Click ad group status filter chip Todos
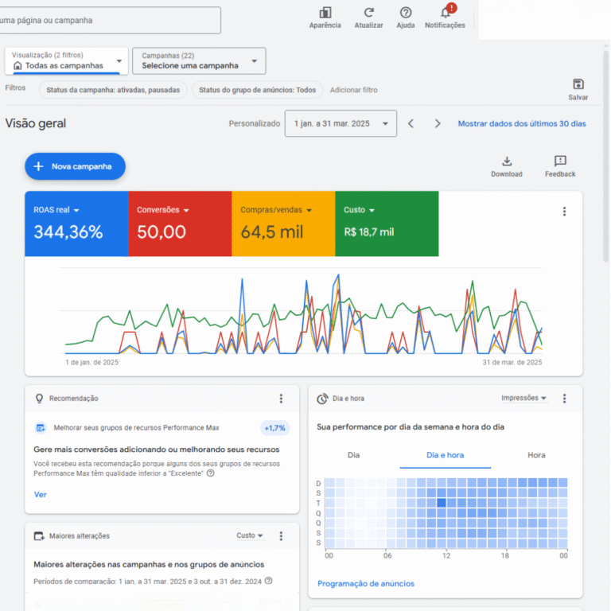 click(x=257, y=90)
